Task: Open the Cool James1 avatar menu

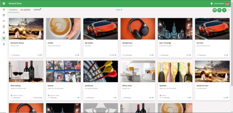Action: click(x=227, y=4)
